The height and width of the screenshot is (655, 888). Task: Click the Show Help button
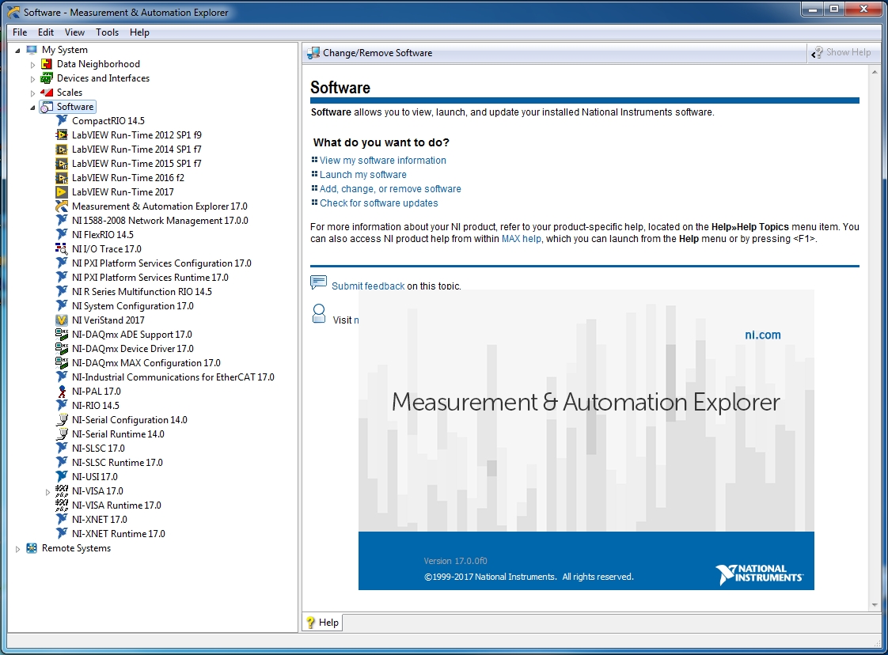point(841,53)
